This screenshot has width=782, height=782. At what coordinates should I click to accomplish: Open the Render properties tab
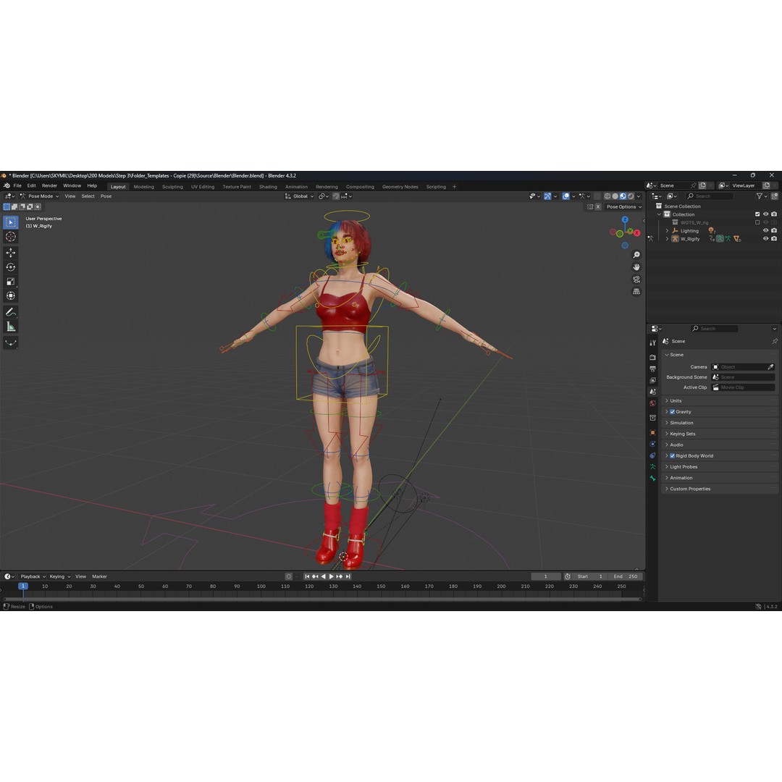click(x=653, y=357)
